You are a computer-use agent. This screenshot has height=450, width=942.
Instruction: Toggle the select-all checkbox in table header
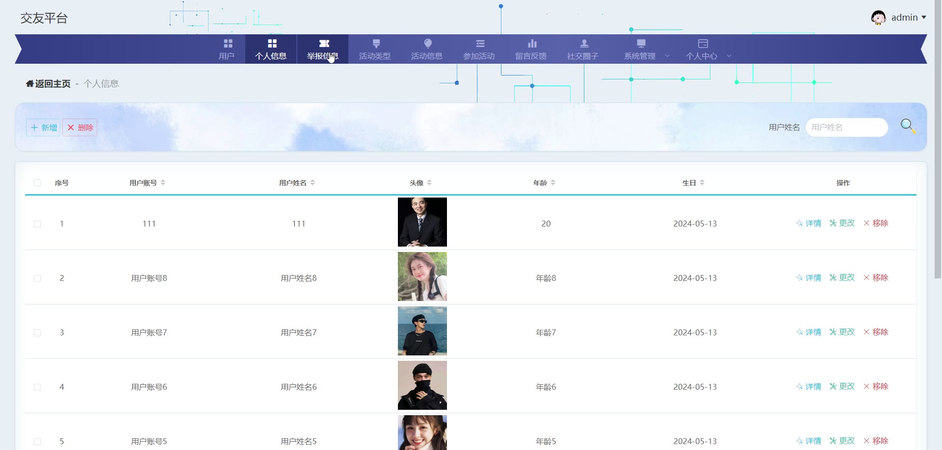37,183
